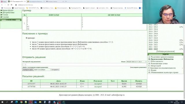Open the language dropdown 'MinGW GNU C++'

click(x=136, y=62)
